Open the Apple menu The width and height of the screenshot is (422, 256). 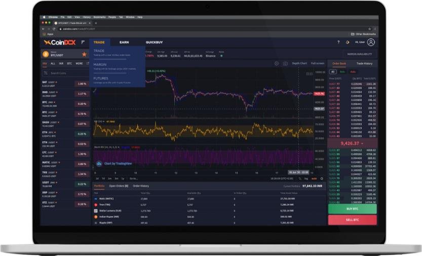[44, 17]
